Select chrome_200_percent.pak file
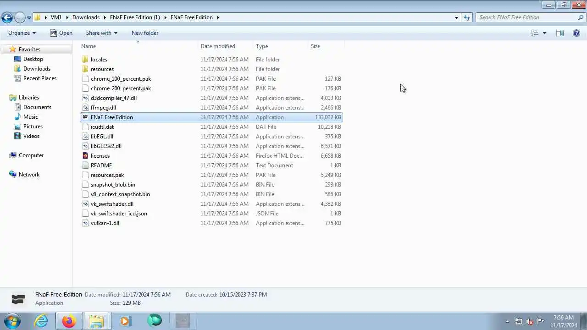This screenshot has width=587, height=330. 121,88
